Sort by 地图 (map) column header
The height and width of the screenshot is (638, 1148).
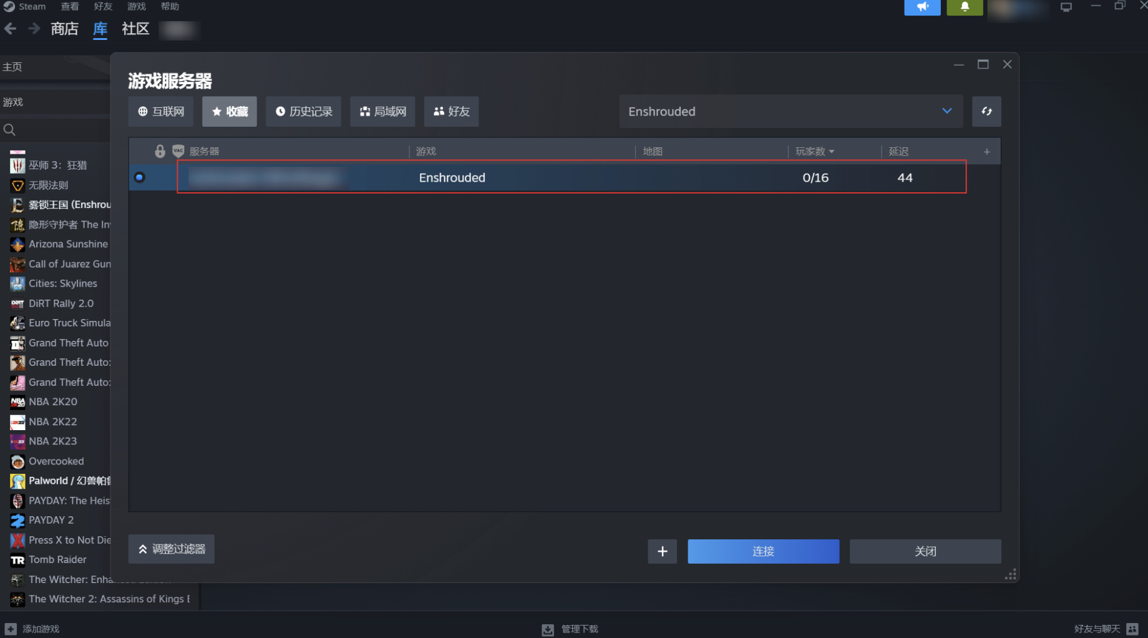652,151
